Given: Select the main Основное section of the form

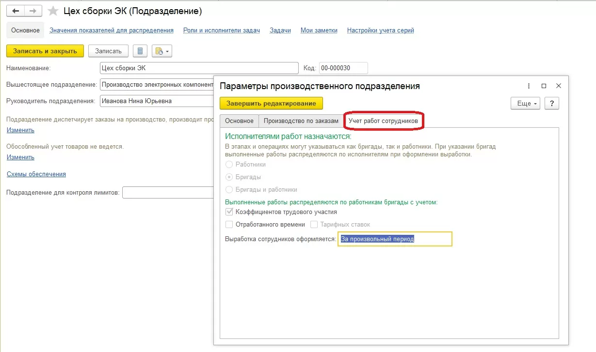Looking at the screenshot, I should (x=25, y=30).
